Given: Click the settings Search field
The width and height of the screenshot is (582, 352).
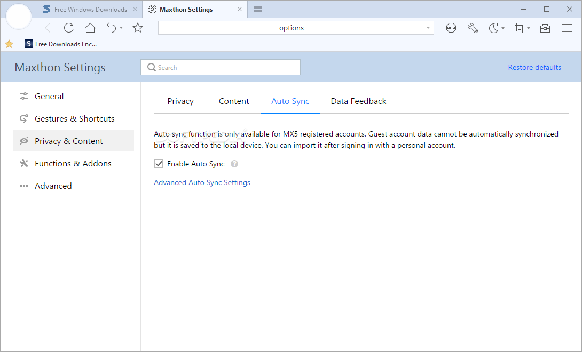Looking at the screenshot, I should pos(221,67).
